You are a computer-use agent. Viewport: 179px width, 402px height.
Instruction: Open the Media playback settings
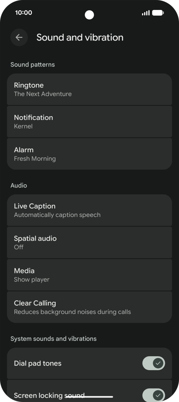coord(89,275)
